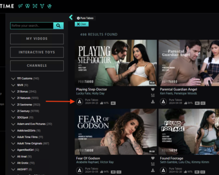The image size is (219, 175).
Task: Favorite Playing Step-Doctor with the heart icon
Action: click(153, 89)
